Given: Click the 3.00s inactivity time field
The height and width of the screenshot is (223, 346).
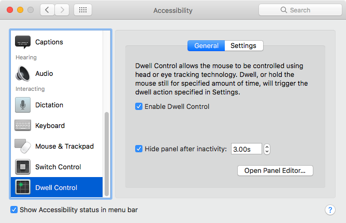Looking at the screenshot, I should 246,149.
